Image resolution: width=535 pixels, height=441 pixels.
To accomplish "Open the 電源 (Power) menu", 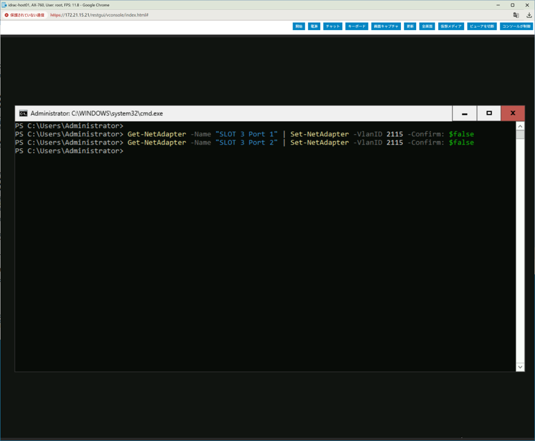I will point(314,26).
